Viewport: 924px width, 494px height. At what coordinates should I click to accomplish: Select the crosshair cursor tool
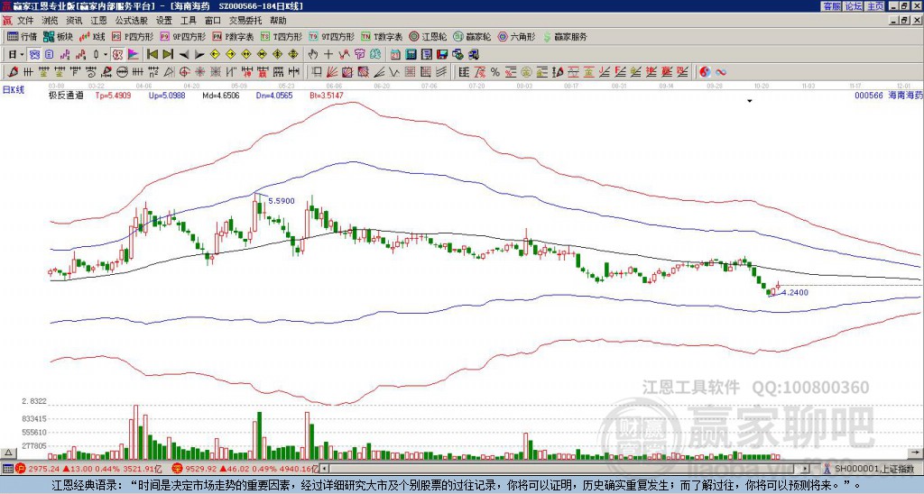[328, 55]
